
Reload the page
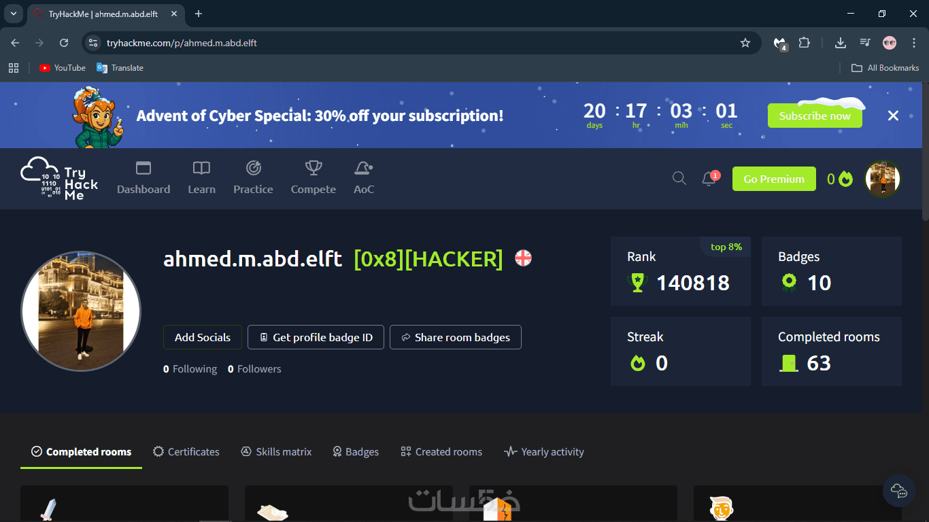[64, 43]
